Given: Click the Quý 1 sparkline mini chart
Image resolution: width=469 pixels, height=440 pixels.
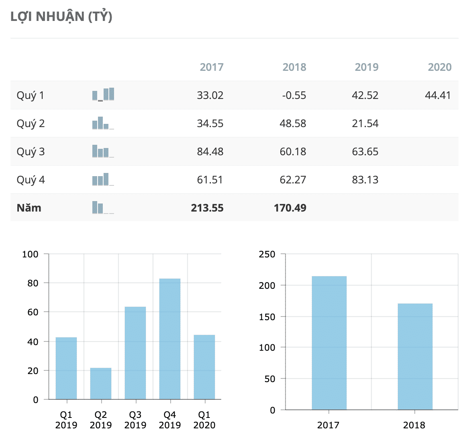Looking at the screenshot, I should pos(103,95).
